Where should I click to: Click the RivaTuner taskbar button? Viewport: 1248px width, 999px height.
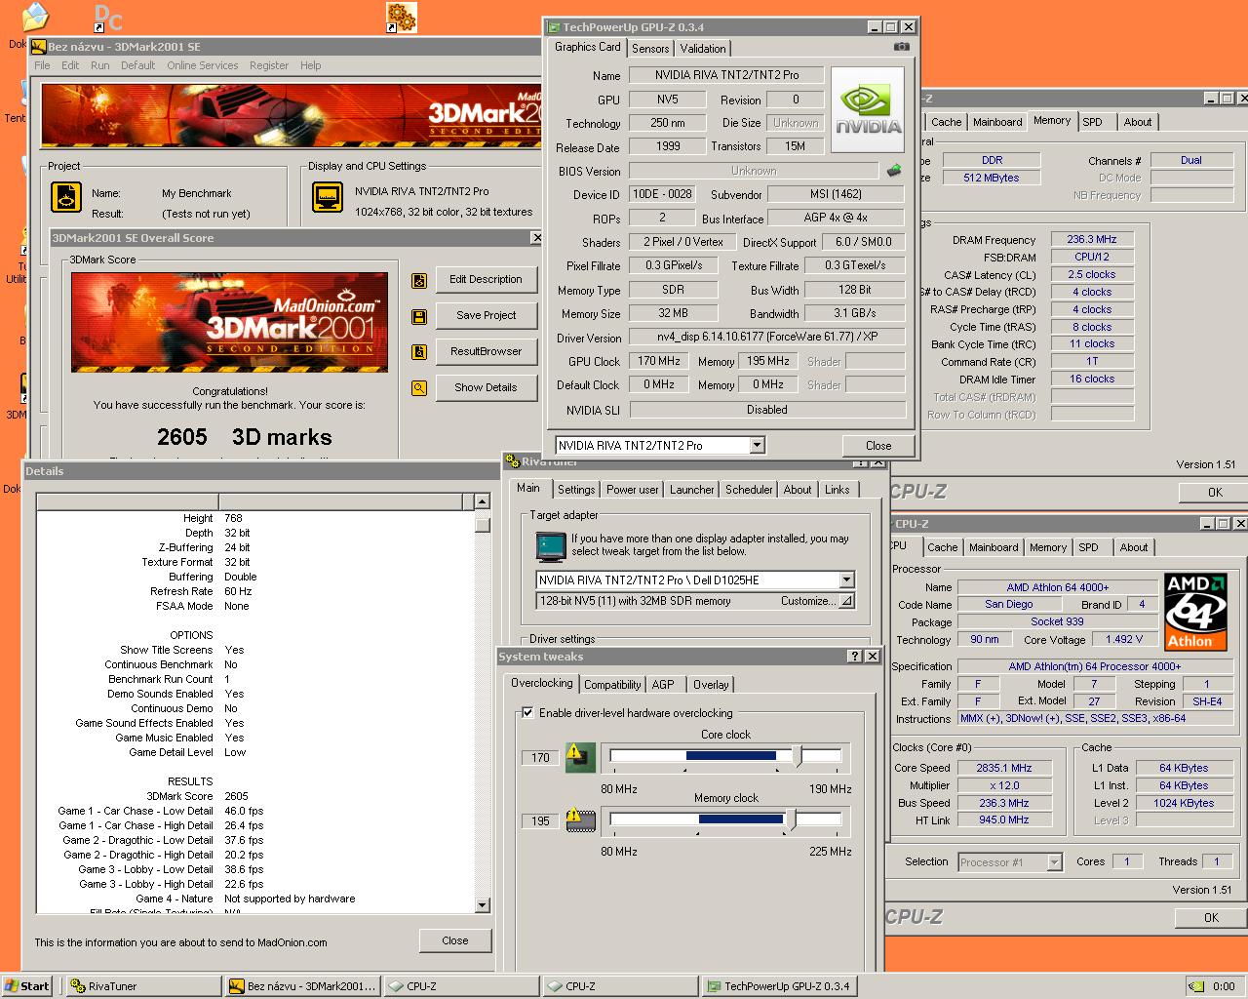point(143,986)
